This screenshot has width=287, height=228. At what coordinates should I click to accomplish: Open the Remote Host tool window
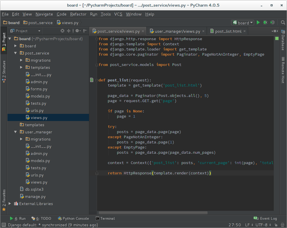click(x=283, y=70)
